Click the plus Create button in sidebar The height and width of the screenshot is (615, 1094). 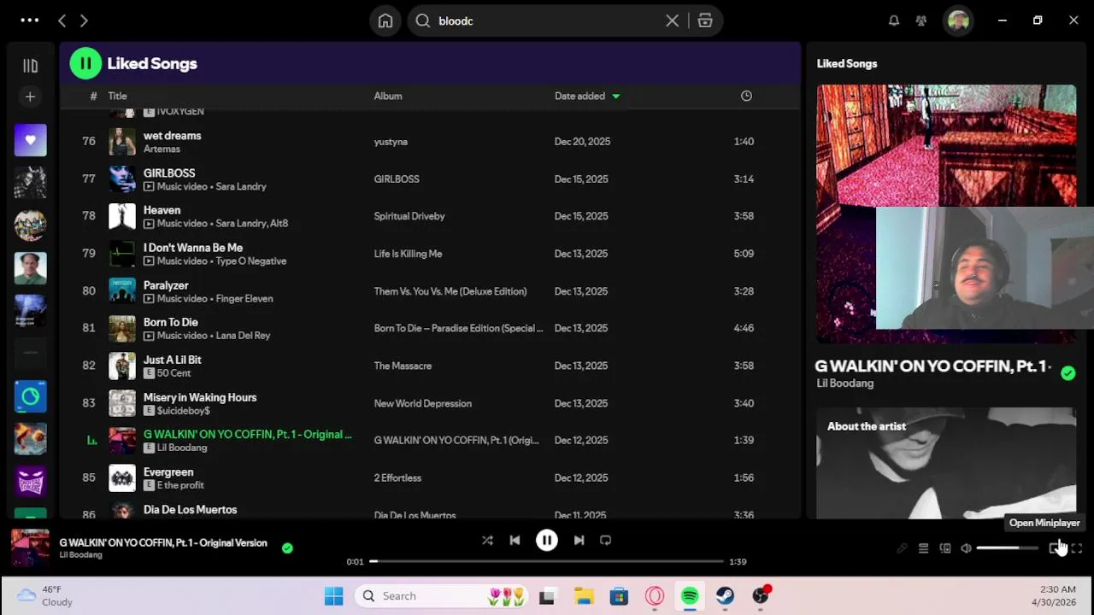pos(30,97)
